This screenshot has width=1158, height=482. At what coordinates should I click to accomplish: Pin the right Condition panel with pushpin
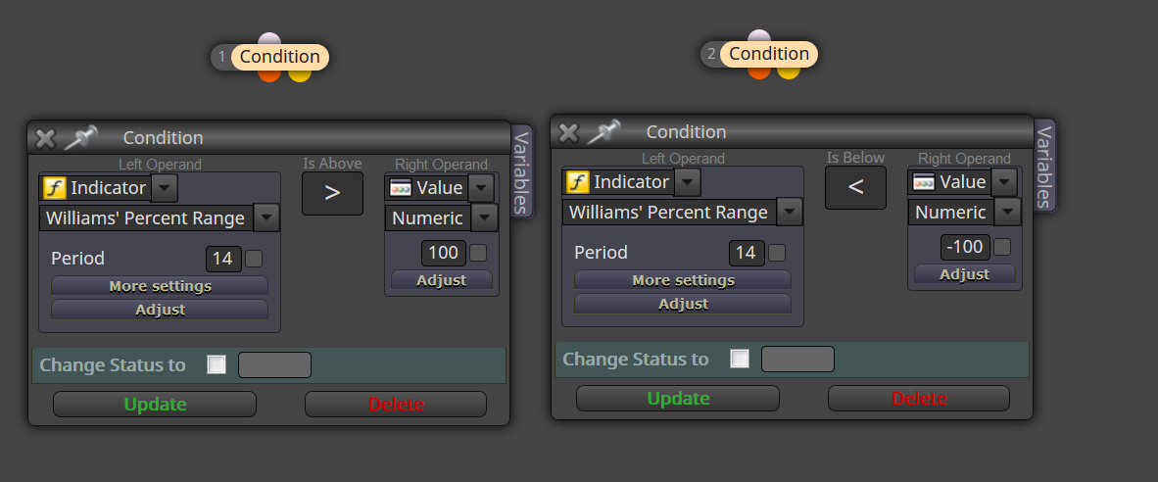[603, 131]
